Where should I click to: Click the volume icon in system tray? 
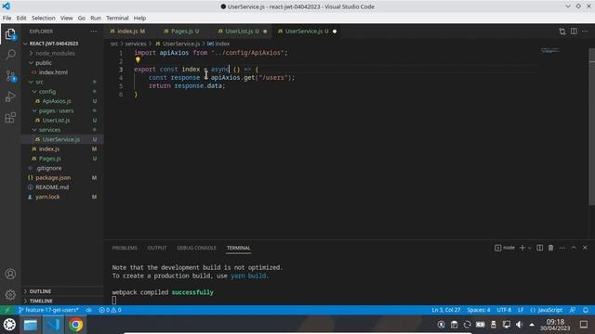[519, 325]
